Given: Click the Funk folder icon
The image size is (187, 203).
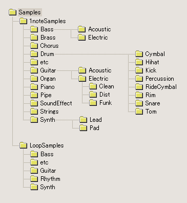Looking at the screenshot, I should tap(93, 103).
